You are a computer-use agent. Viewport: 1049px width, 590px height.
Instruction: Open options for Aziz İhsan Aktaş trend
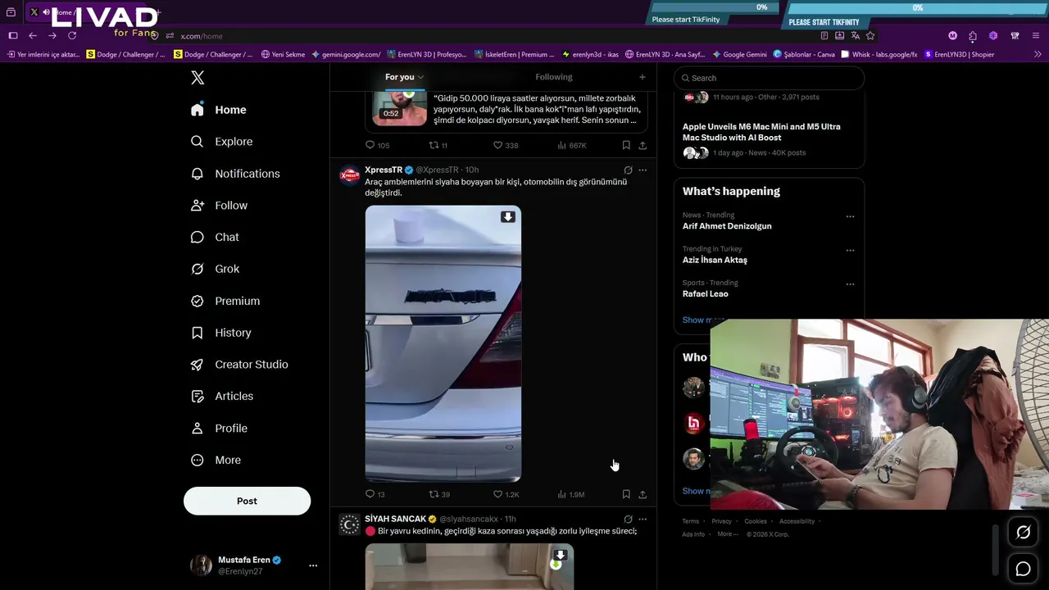click(850, 251)
